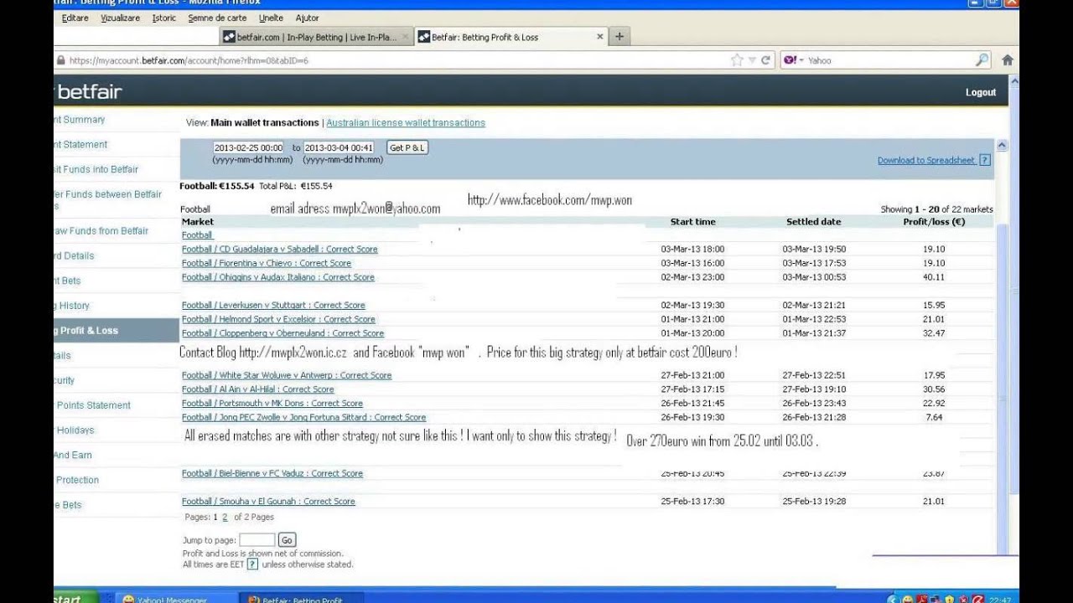1073x603 pixels.
Task: Click Download to Spreadsheet link
Action: tap(925, 160)
